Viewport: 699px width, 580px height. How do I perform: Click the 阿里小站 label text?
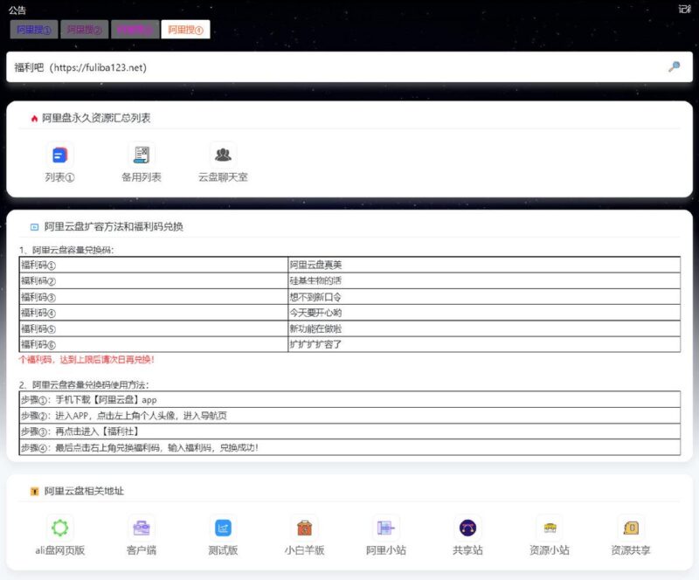[x=386, y=550]
